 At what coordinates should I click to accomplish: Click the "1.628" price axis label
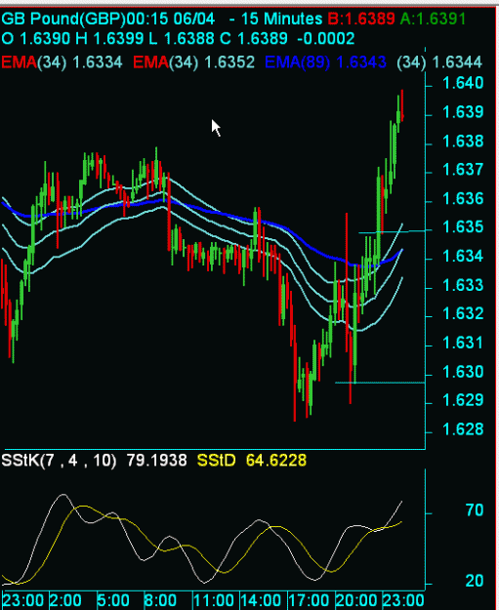[x=463, y=429]
